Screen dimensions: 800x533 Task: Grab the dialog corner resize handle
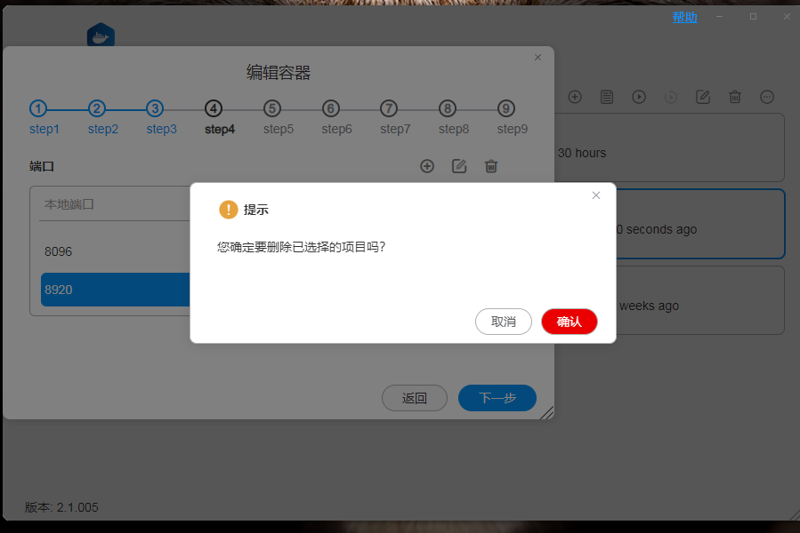547,413
